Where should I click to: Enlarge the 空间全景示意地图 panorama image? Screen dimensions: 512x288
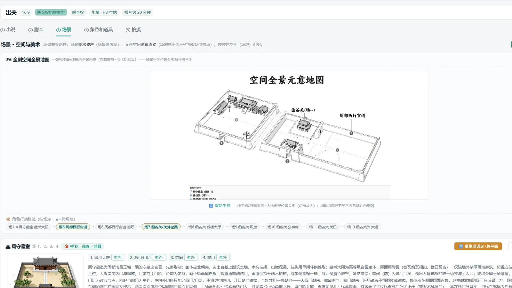(289, 135)
